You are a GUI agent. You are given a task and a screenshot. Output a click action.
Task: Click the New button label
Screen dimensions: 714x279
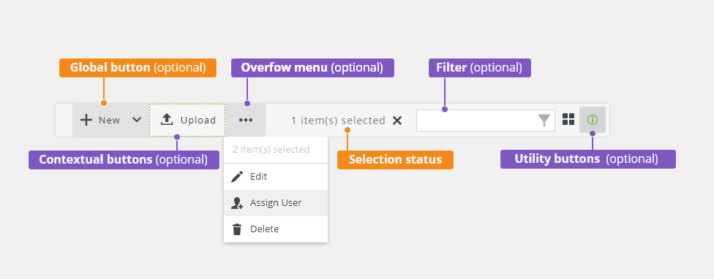coord(109,120)
